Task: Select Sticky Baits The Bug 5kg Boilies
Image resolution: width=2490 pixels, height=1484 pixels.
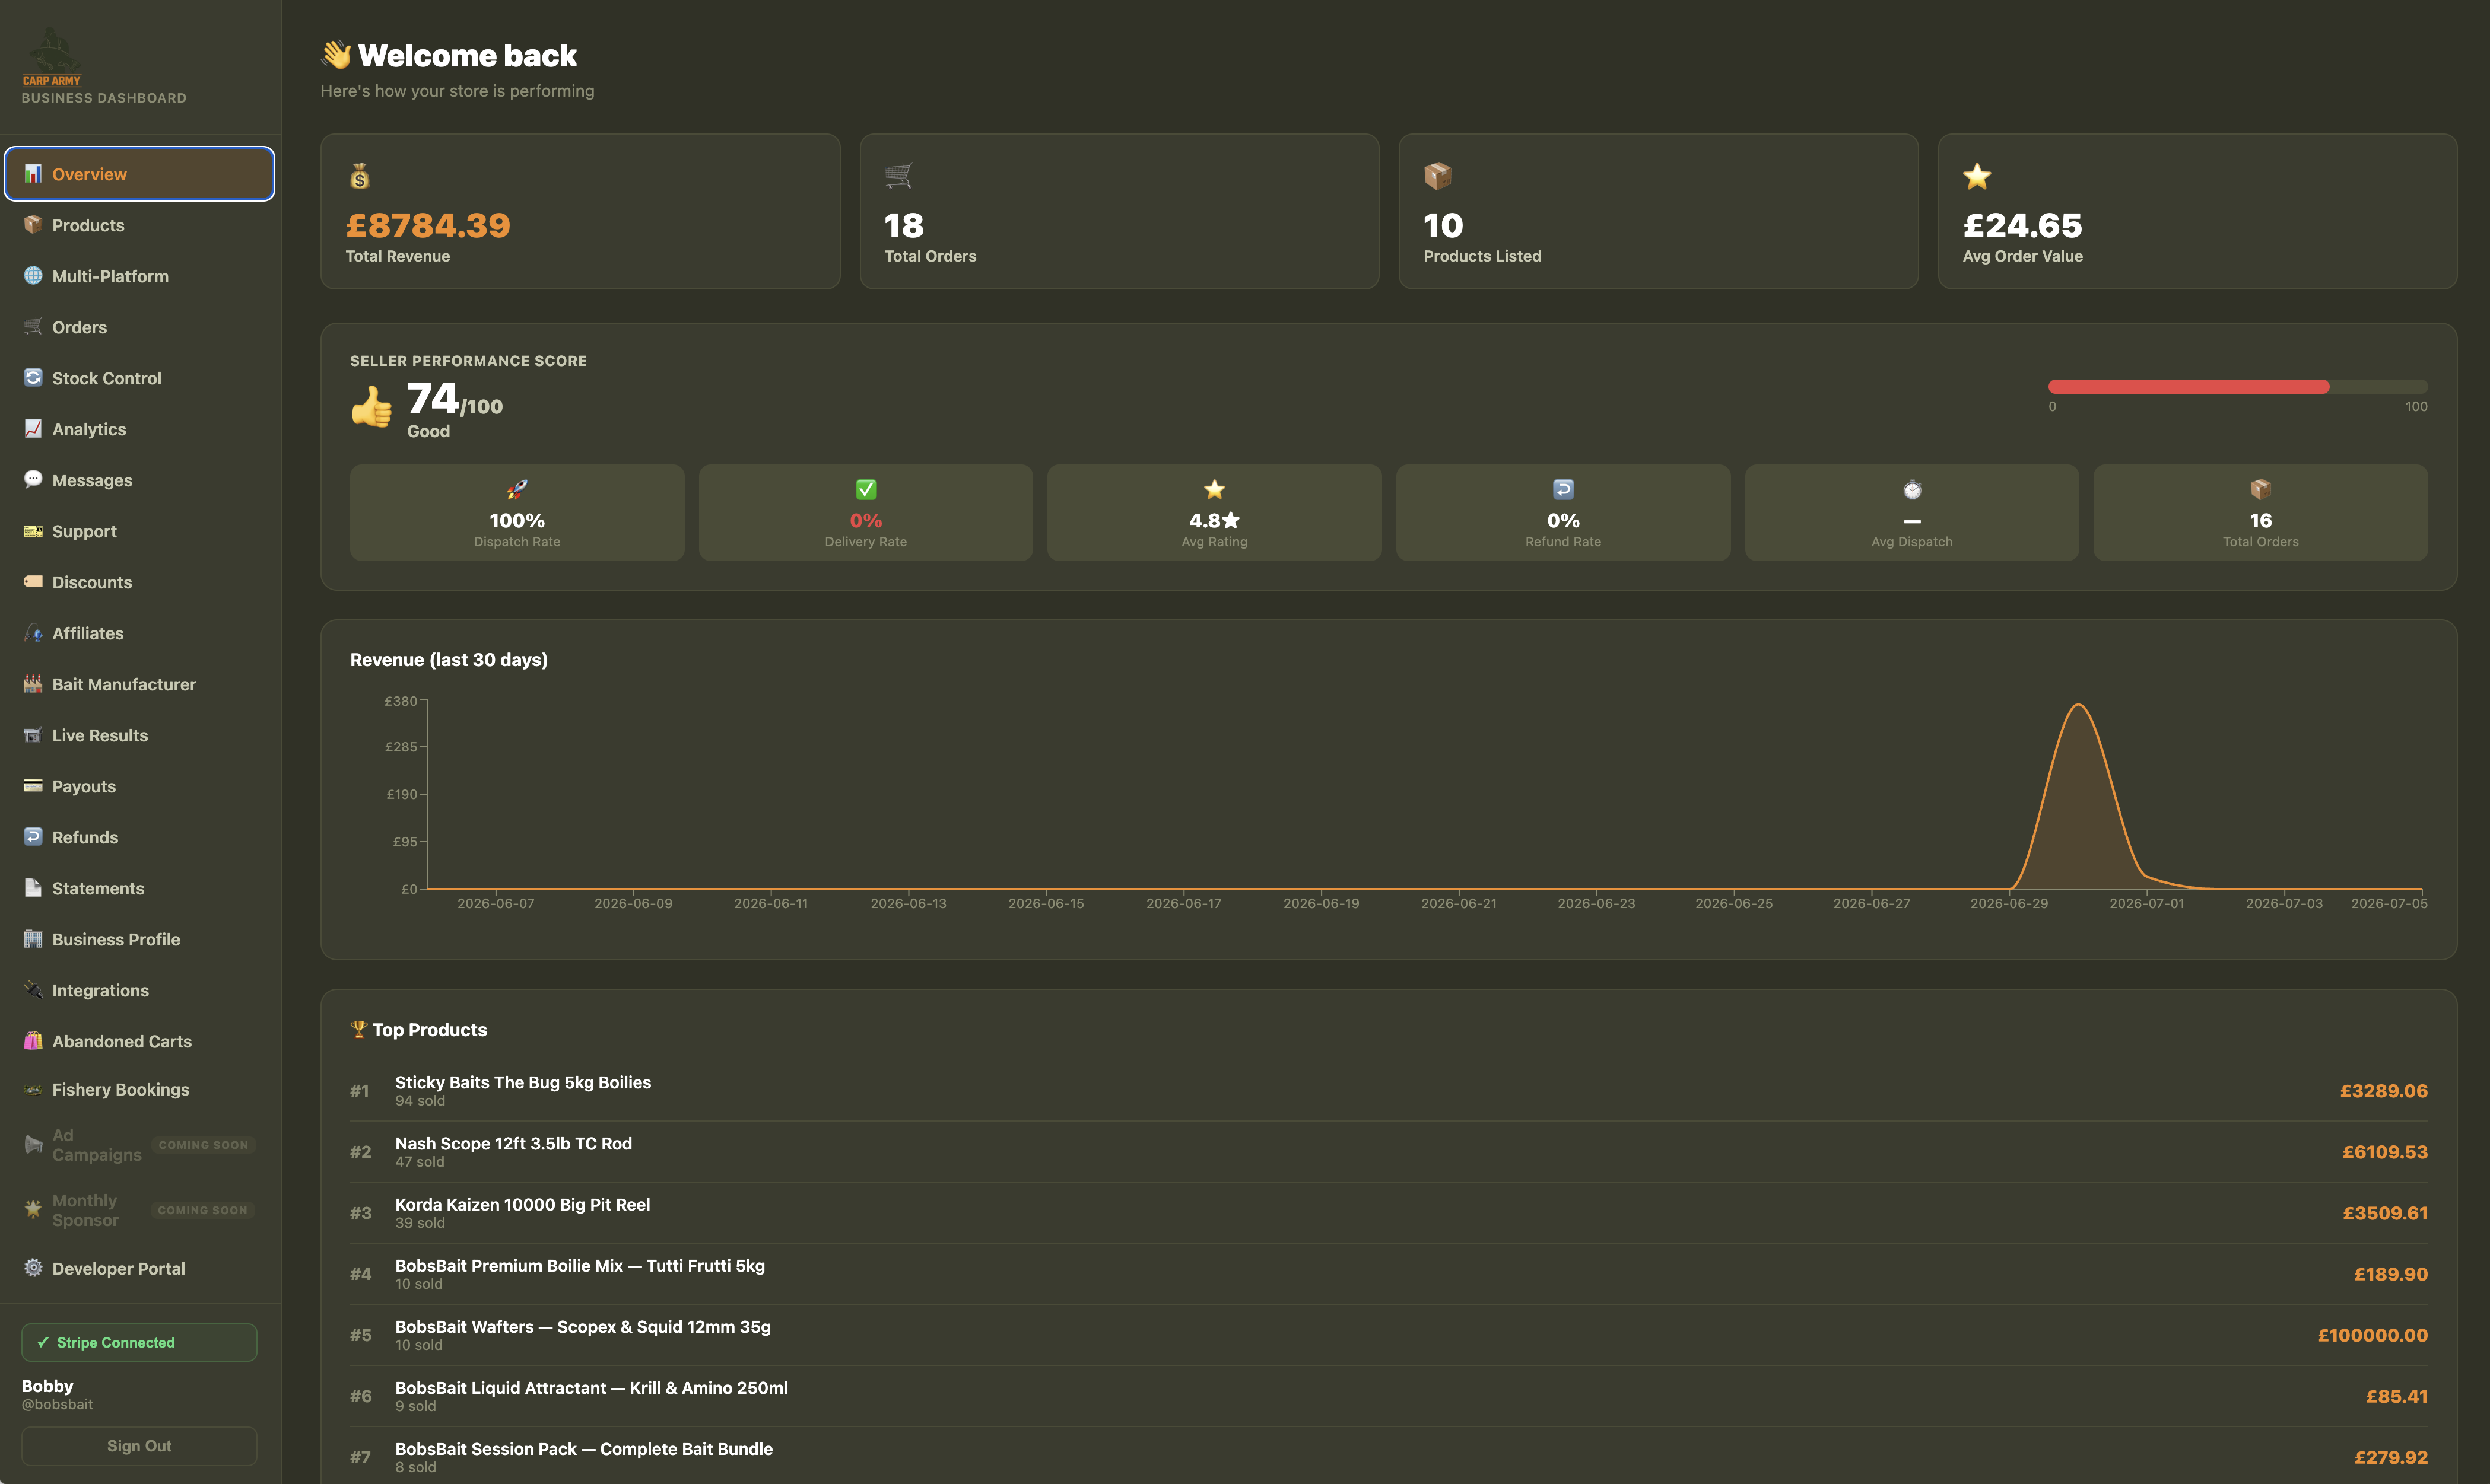Action: tap(1389, 1090)
